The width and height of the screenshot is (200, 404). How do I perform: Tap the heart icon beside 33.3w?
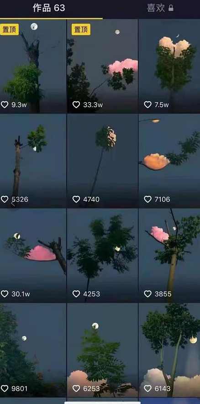[76, 105]
